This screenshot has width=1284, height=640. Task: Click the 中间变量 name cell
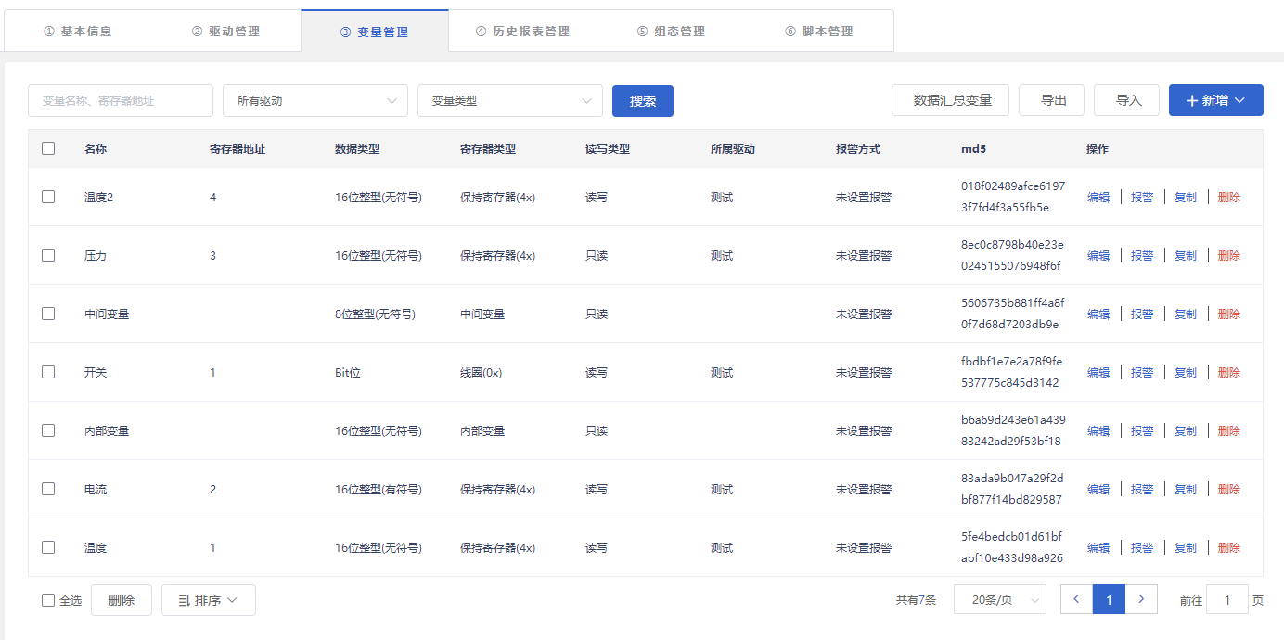pos(107,314)
